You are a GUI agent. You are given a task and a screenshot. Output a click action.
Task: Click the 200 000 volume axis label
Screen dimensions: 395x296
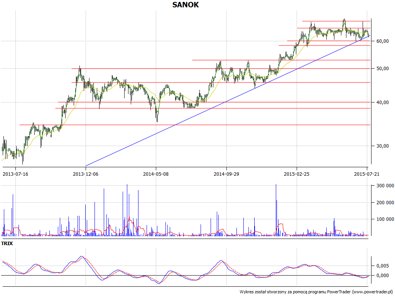[385, 203]
